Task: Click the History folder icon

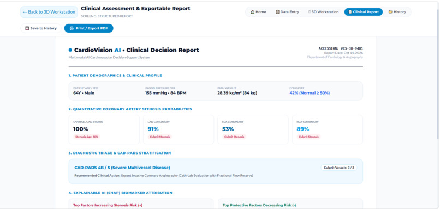Action: (390, 12)
